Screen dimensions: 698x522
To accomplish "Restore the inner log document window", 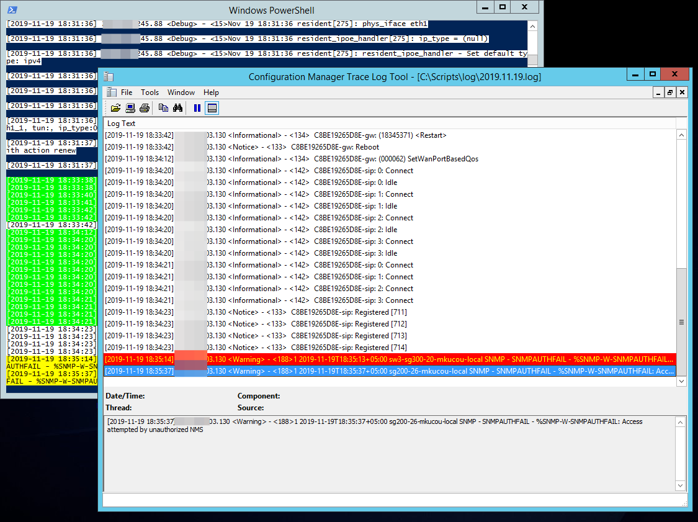I will coord(670,92).
